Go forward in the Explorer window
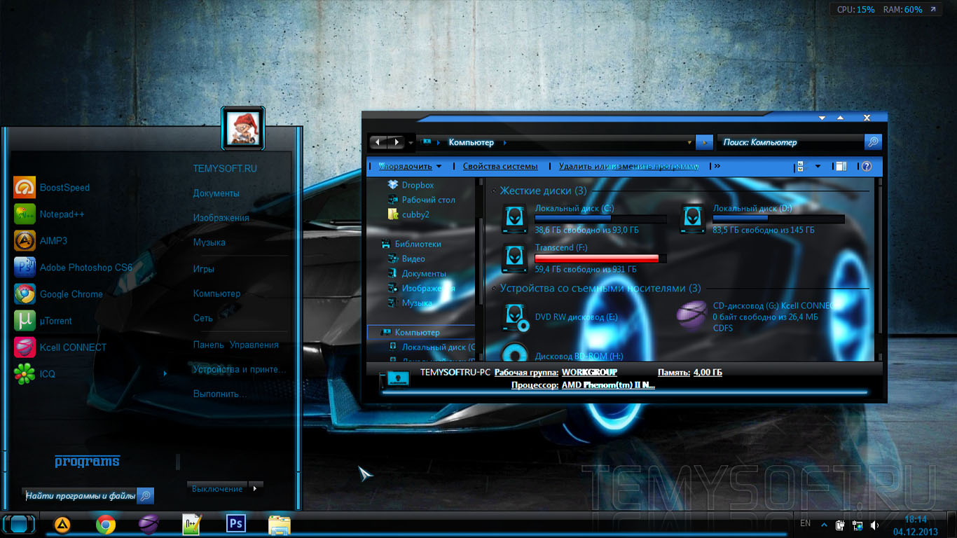The height and width of the screenshot is (538, 957). [x=397, y=142]
